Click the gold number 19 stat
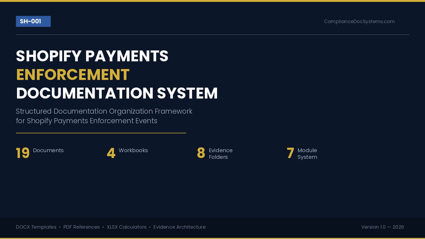Screen dimensions: 425x239 point(23,153)
